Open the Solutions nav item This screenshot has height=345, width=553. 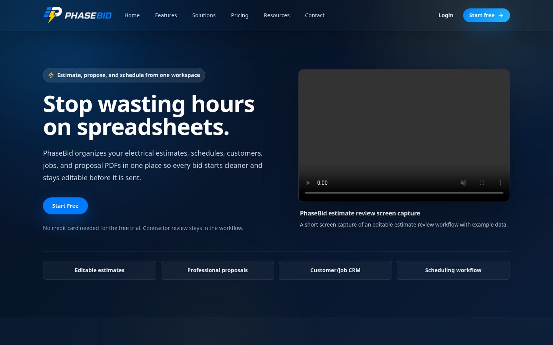(x=204, y=15)
